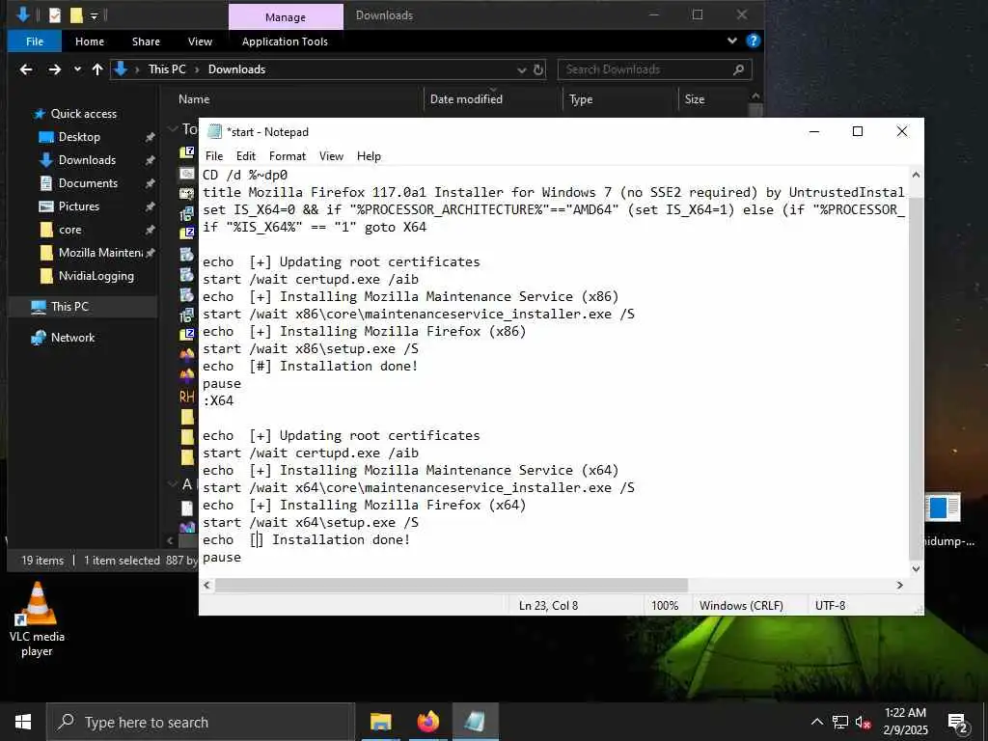The width and height of the screenshot is (988, 741).
Task: Sort files by Type column header
Action: (x=580, y=99)
